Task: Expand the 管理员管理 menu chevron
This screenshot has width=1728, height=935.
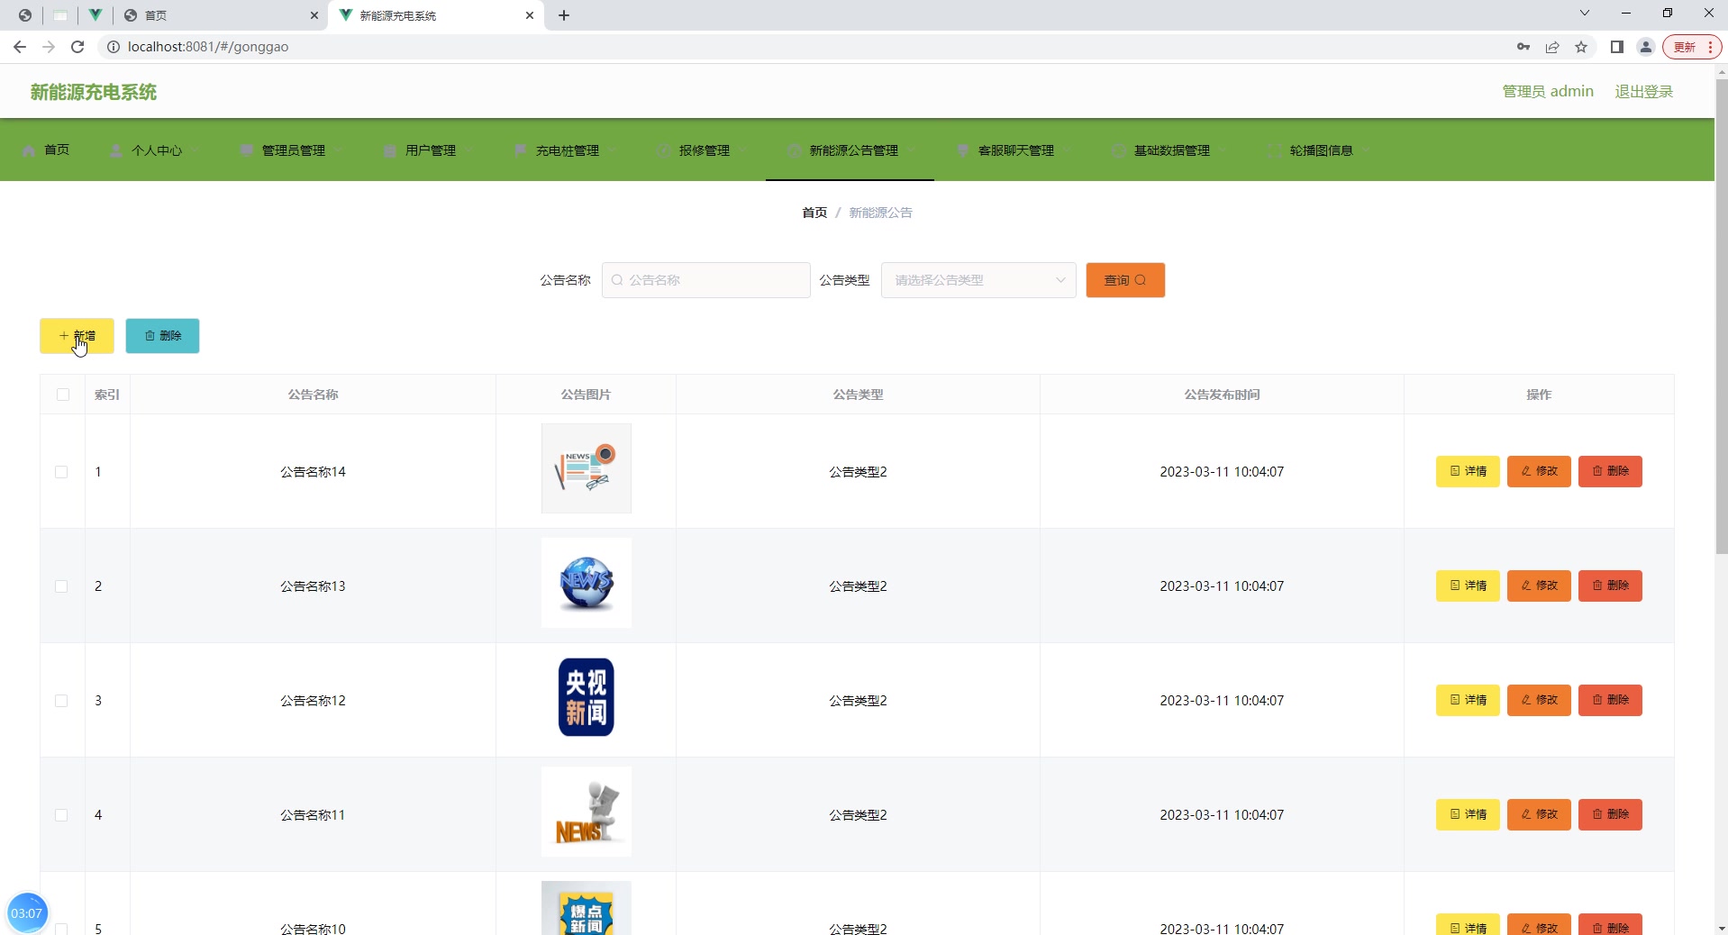Action: (x=339, y=150)
